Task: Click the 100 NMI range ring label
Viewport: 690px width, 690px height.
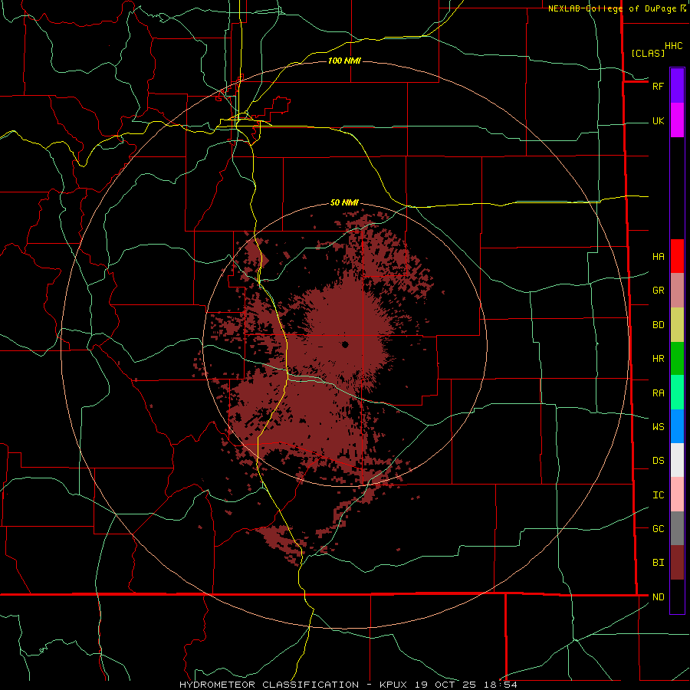Action: (344, 61)
